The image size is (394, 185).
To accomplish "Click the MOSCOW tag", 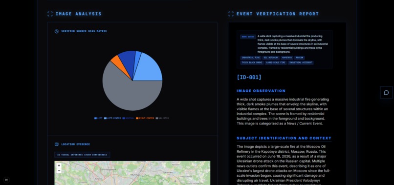I will click(x=299, y=58).
